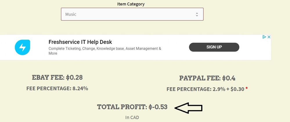This screenshot has height=122, width=290.
Task: Click the up-down chevron in category selector
Action: pyautogui.click(x=197, y=14)
